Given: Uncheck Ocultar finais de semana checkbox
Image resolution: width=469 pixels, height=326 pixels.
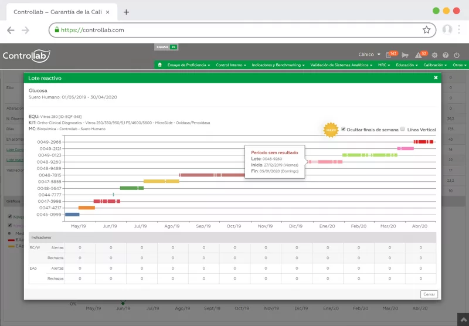Looking at the screenshot, I should pyautogui.click(x=344, y=129).
